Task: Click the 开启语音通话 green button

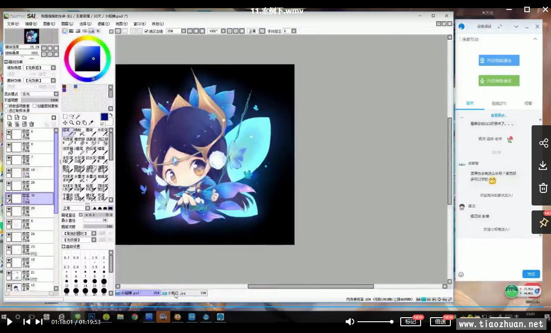Action: 499,81
